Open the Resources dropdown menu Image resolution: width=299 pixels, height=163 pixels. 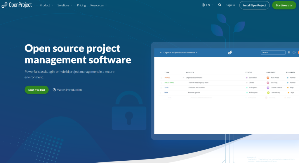(x=98, y=5)
